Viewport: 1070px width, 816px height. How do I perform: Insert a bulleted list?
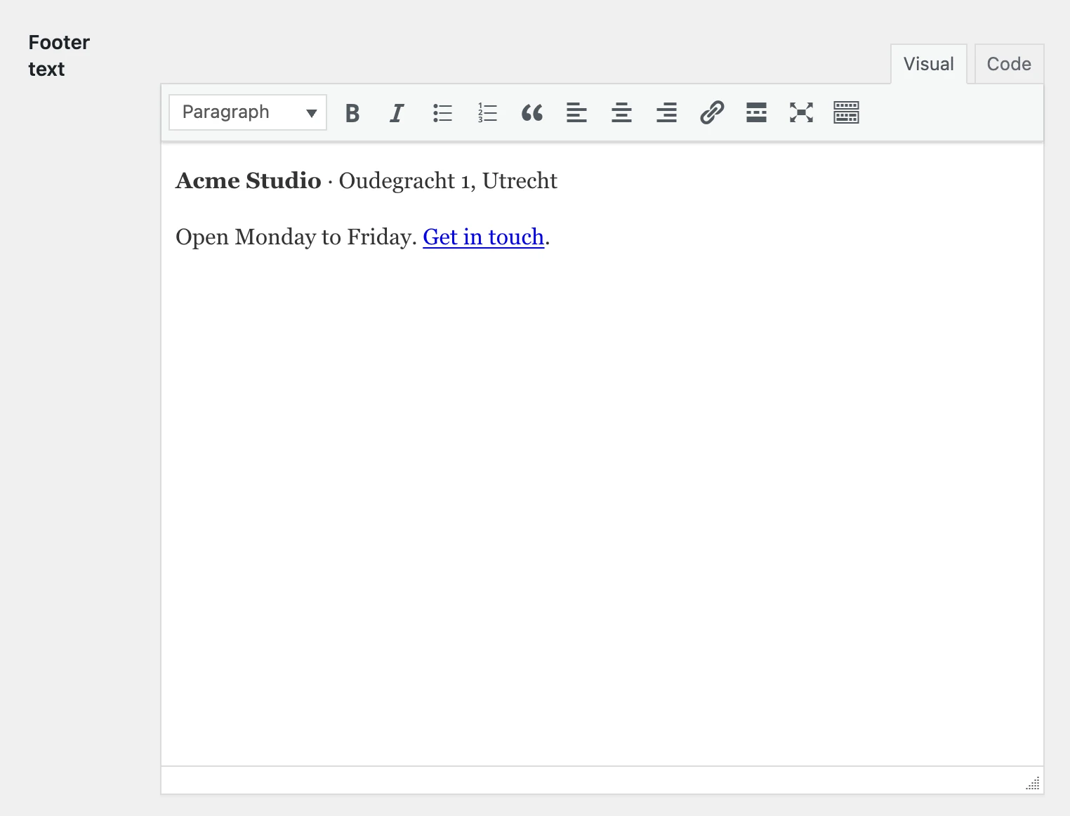[x=442, y=112]
